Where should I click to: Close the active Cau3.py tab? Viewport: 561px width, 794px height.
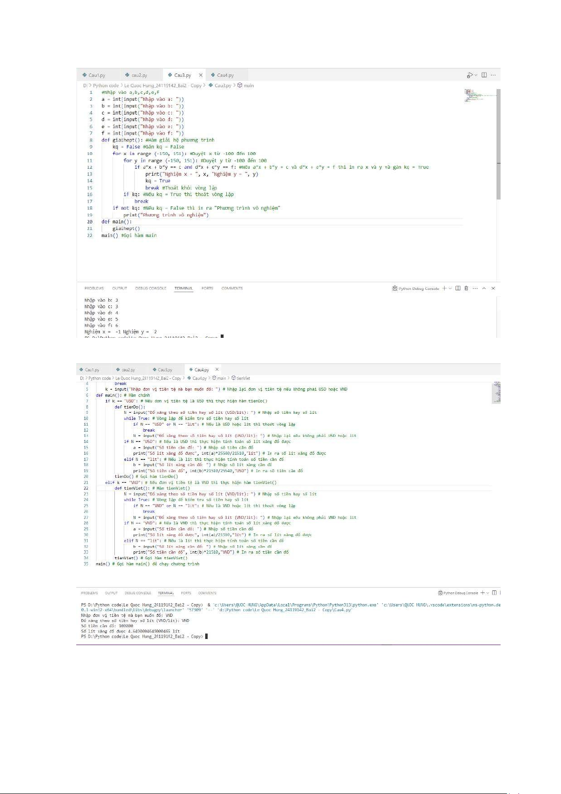point(200,75)
